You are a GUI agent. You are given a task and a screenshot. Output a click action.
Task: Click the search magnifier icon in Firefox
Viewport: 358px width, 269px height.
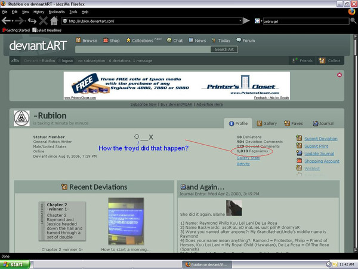pos(353,21)
